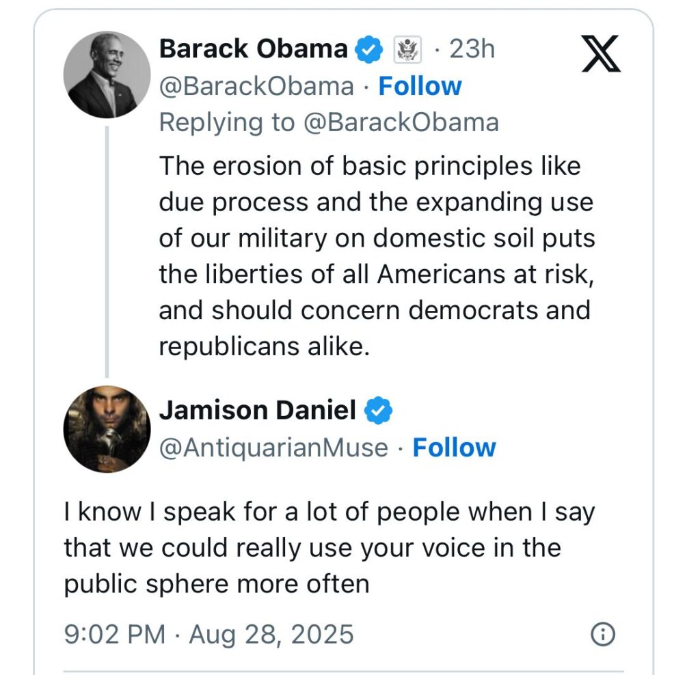Image resolution: width=700 pixels, height=675 pixels.
Task: Click the government seal badge beside Obama's name
Action: tap(408, 50)
